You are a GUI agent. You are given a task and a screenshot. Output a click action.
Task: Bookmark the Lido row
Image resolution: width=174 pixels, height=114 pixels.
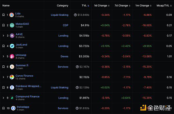(x=3, y=15)
